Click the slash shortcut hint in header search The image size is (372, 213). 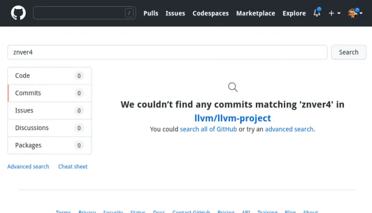point(129,13)
